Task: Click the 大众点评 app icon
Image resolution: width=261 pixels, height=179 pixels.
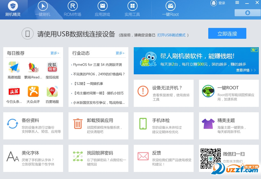Action: tap(33, 91)
